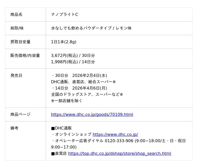
Task: Click the 2026年4月6日 release date line
Action: pyautogui.click(x=79, y=88)
